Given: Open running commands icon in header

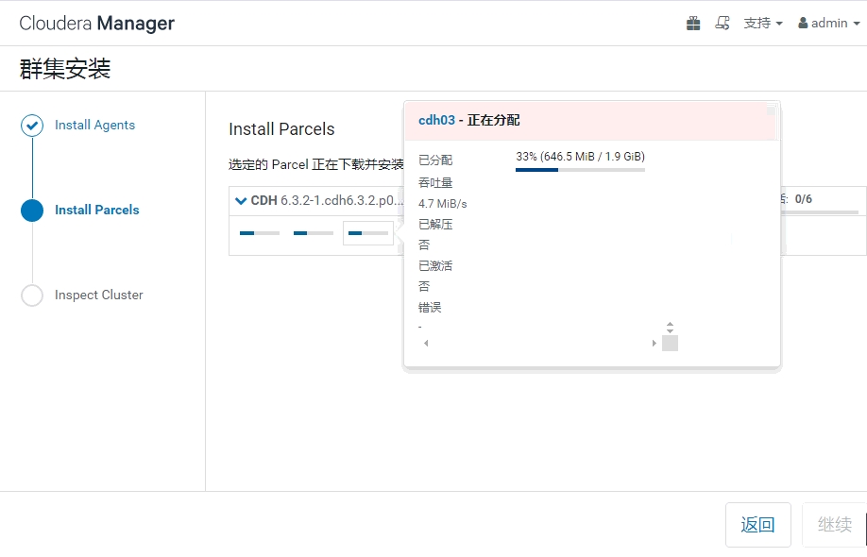Looking at the screenshot, I should click(x=722, y=24).
